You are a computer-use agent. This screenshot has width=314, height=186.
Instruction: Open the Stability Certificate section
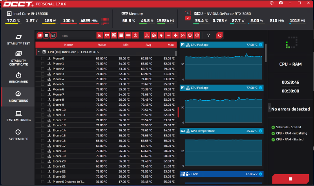click(x=18, y=59)
